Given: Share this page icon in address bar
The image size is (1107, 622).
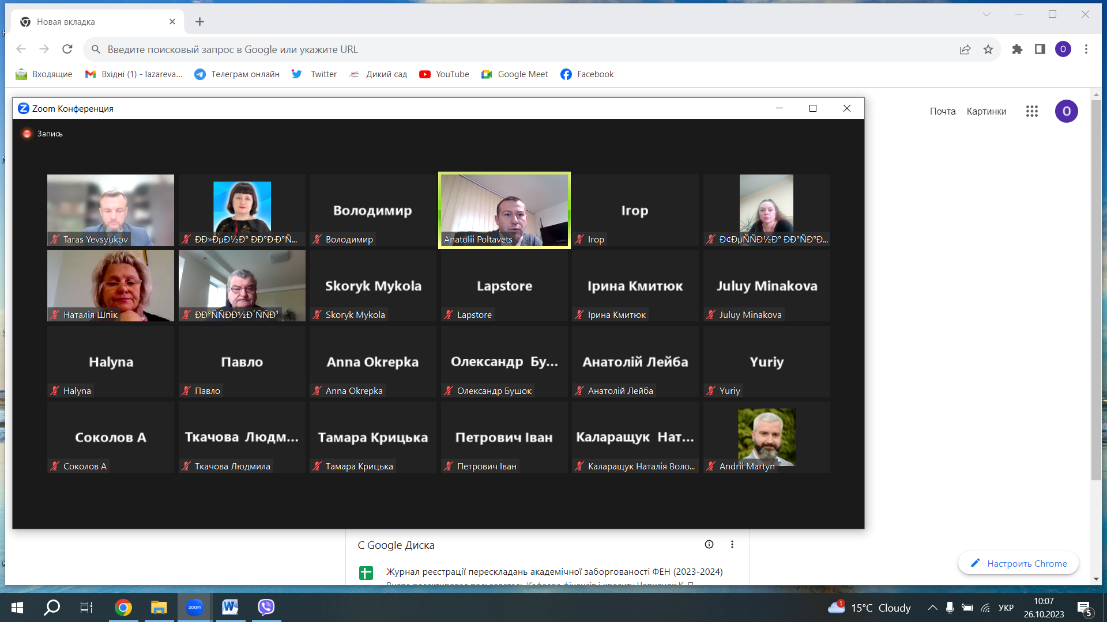Looking at the screenshot, I should click(965, 50).
